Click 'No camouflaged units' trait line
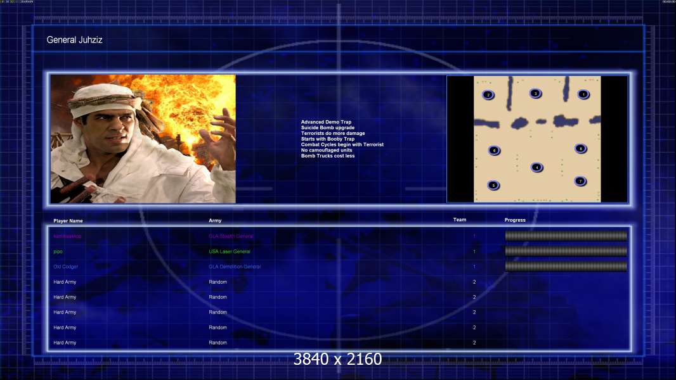 tap(327, 150)
